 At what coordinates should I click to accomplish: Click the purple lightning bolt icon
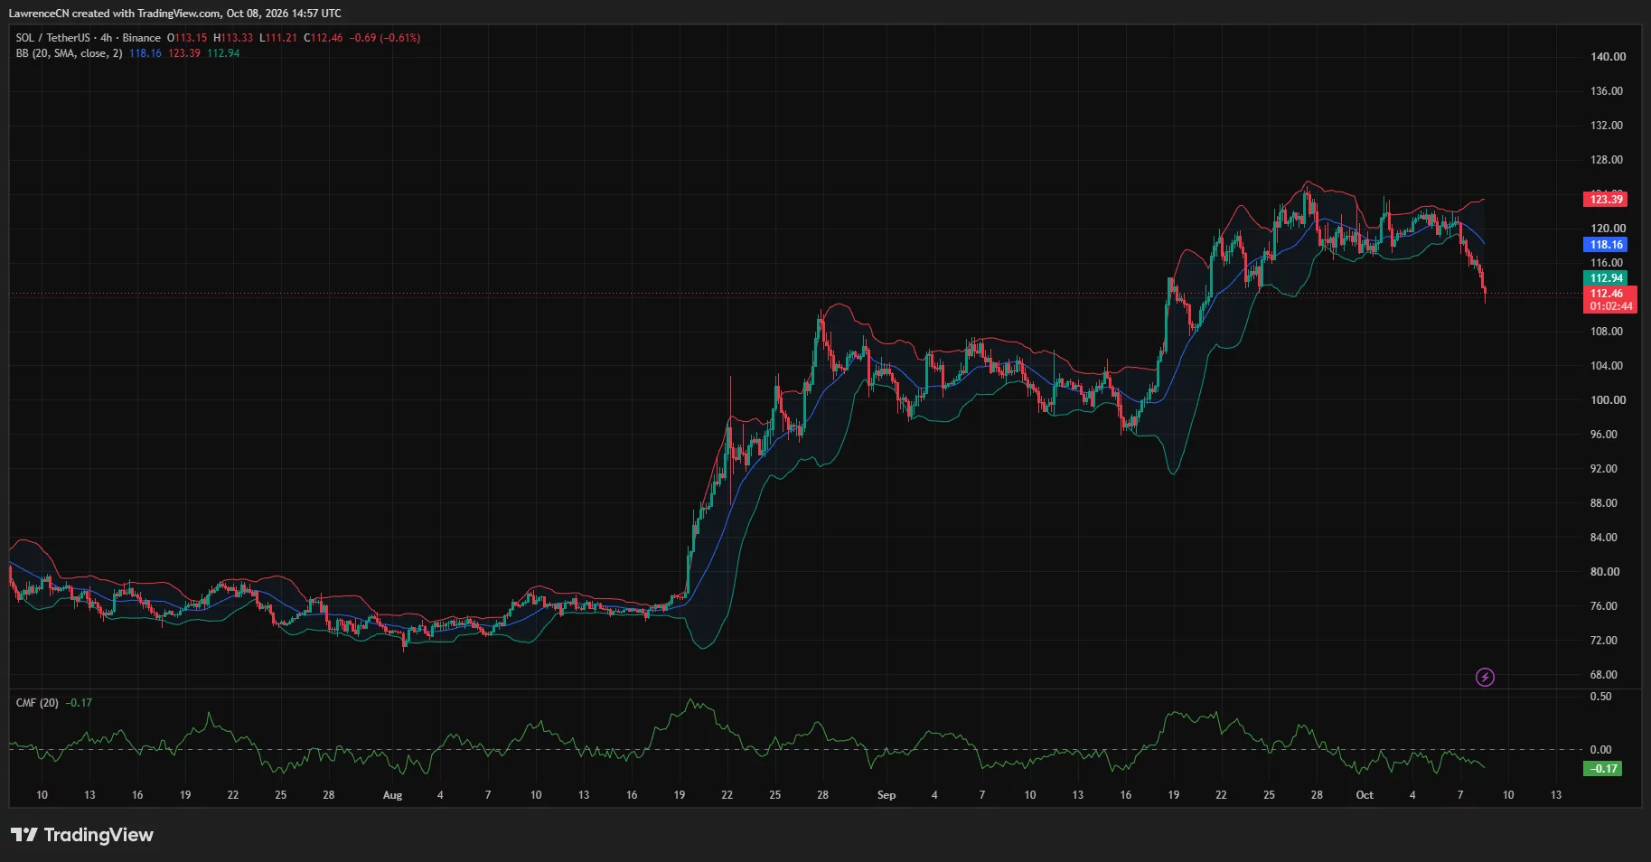[x=1485, y=677]
